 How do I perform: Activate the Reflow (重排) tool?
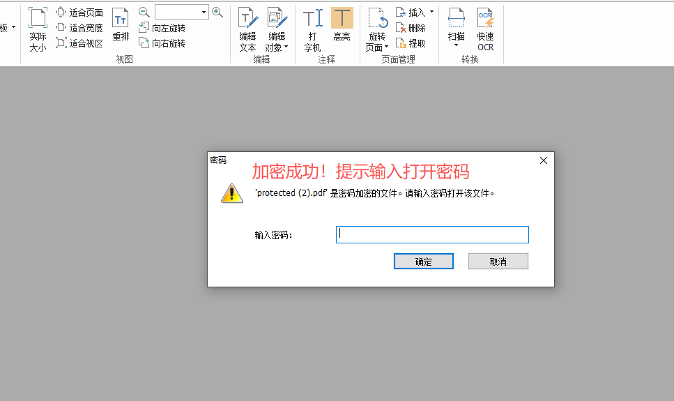click(x=121, y=24)
